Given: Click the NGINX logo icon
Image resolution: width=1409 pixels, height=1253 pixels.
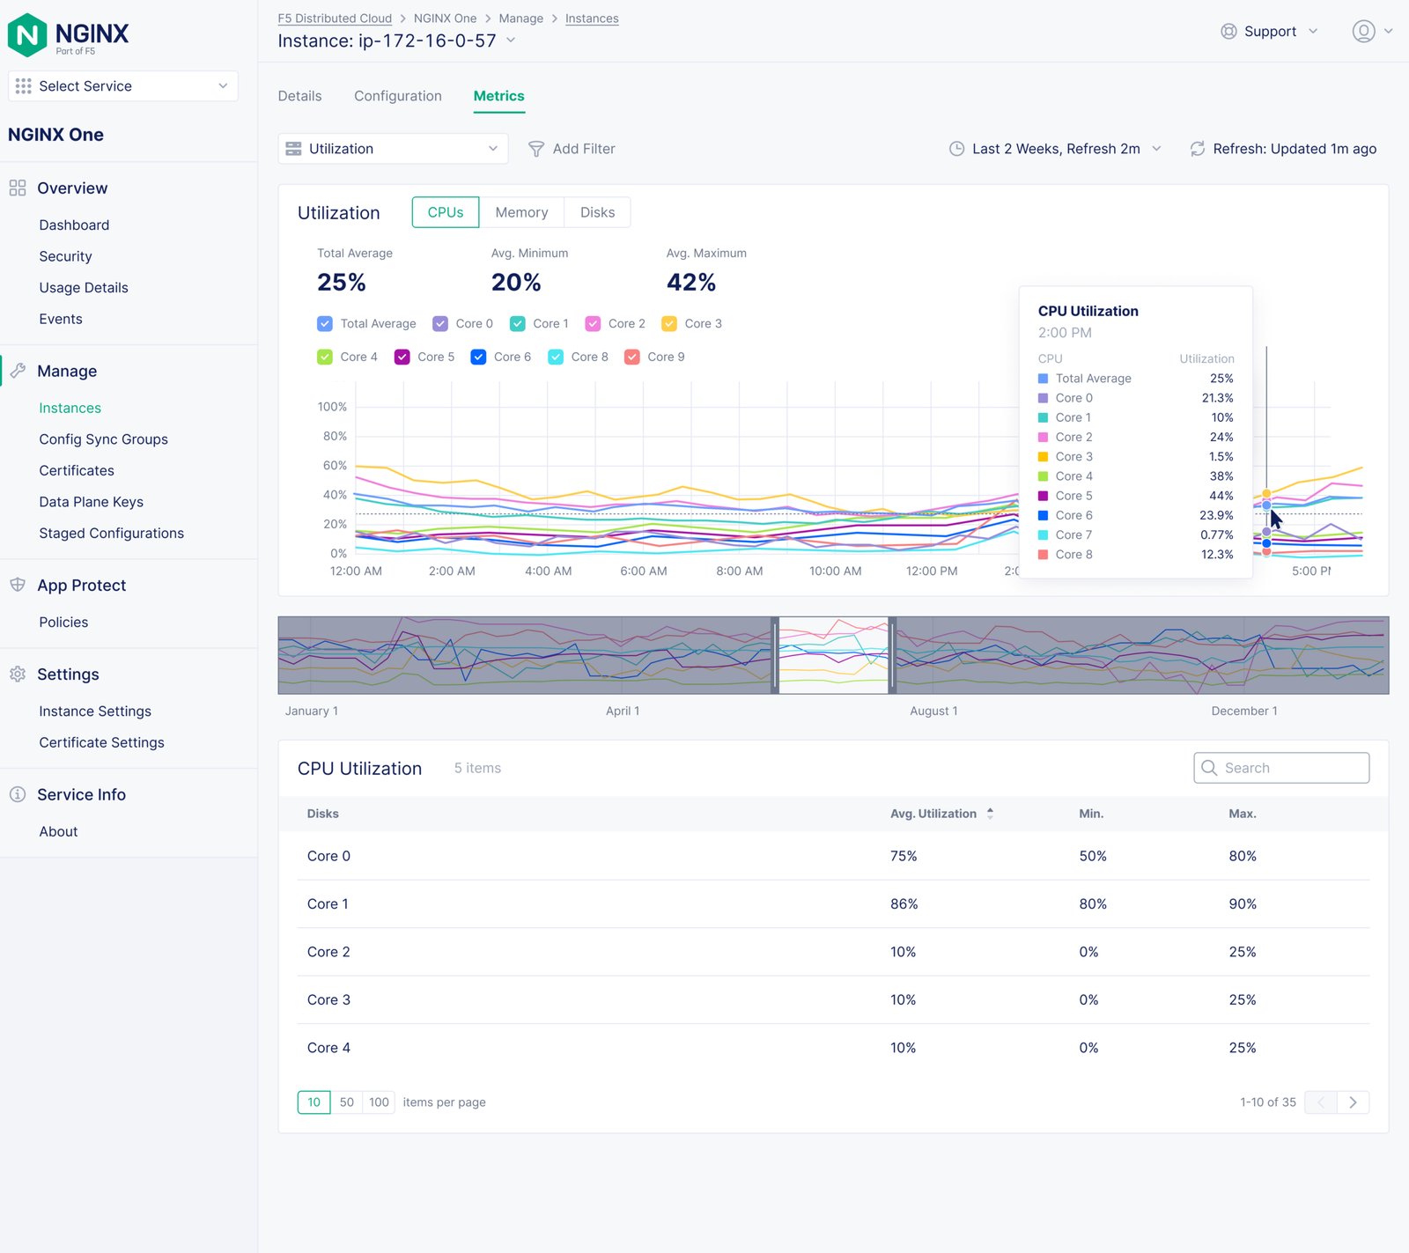Looking at the screenshot, I should point(27,35).
